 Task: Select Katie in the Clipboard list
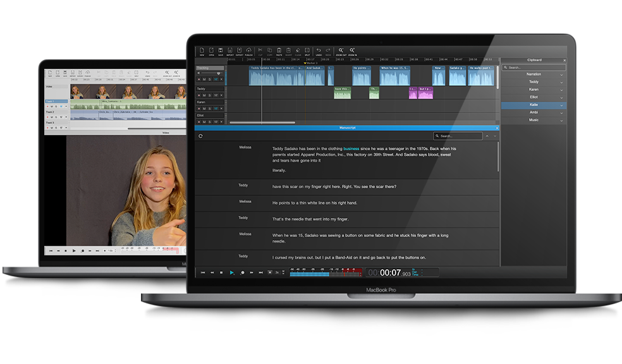tap(534, 105)
